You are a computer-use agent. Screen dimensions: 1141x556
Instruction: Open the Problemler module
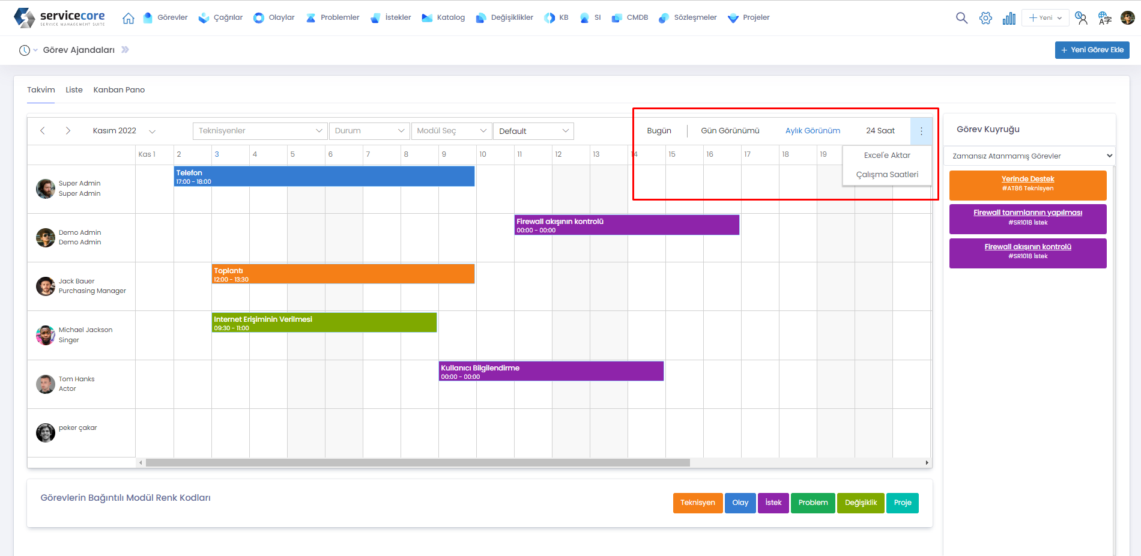click(333, 17)
